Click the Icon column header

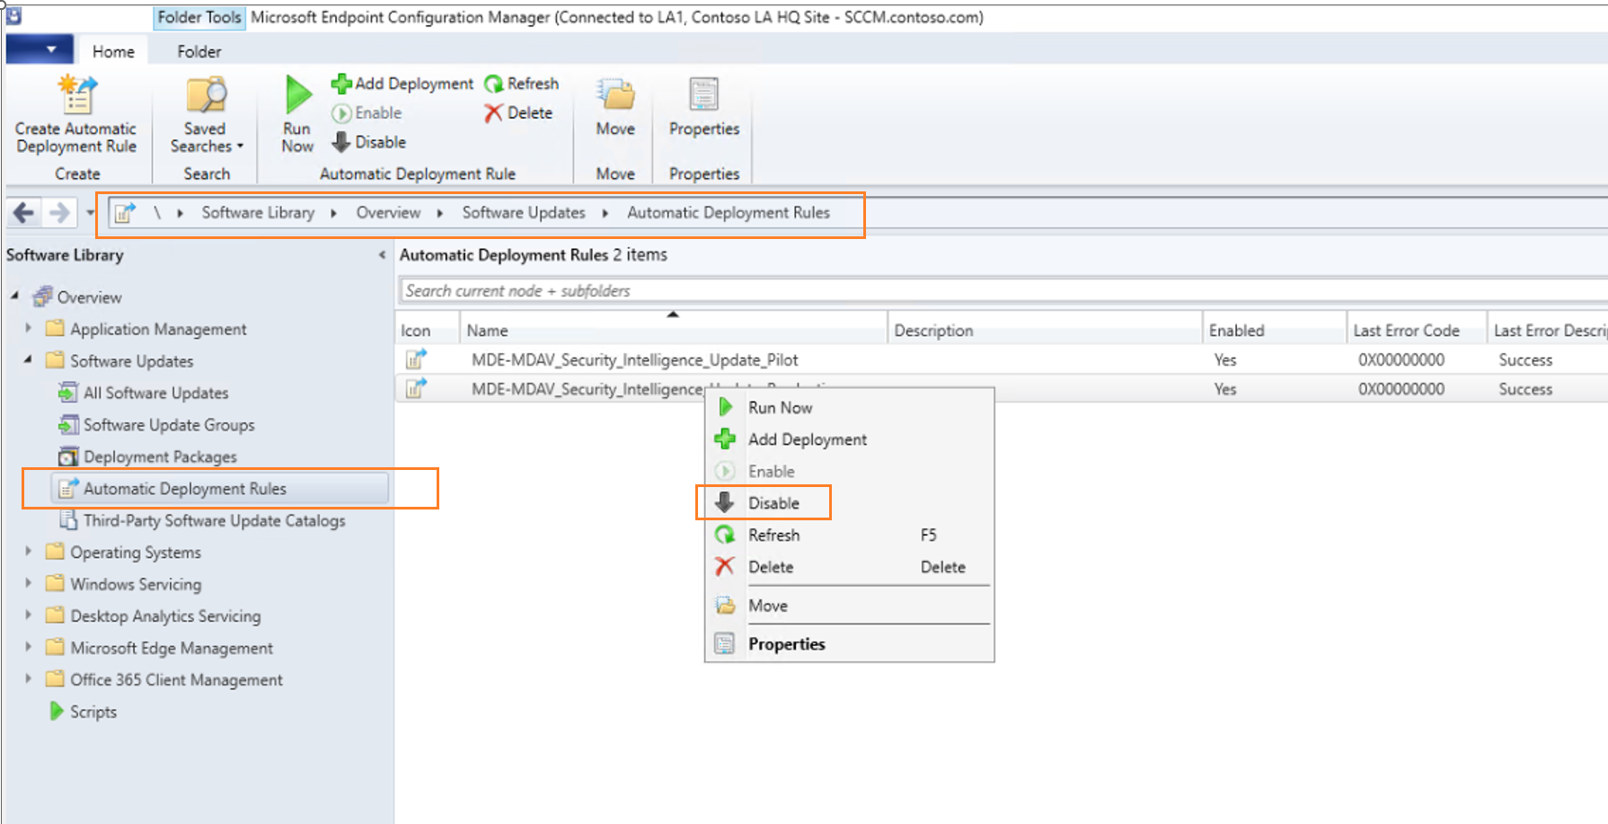click(x=428, y=330)
